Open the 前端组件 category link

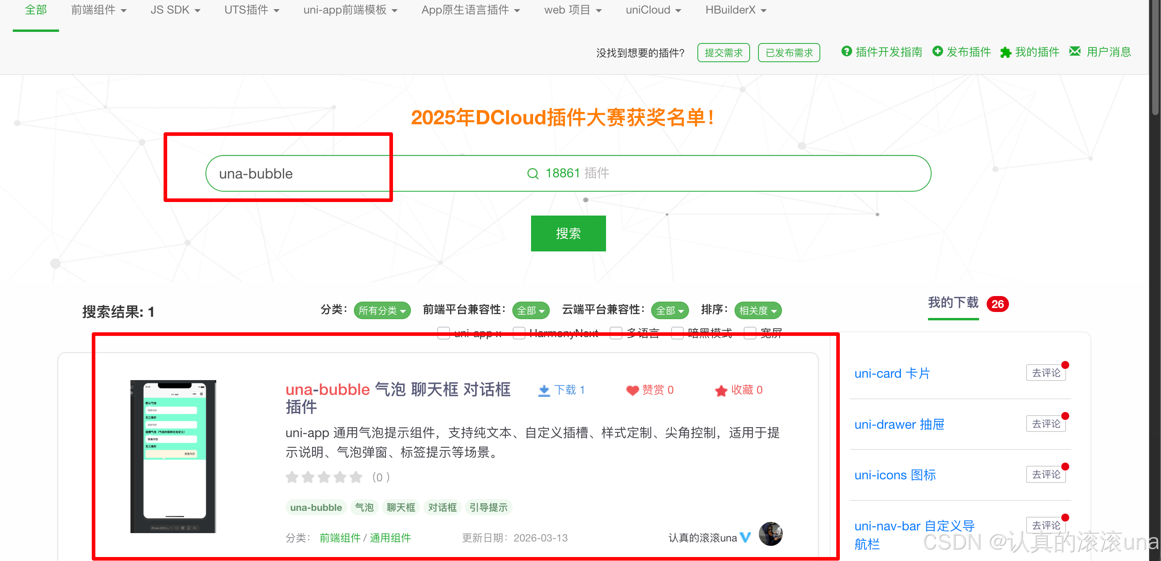click(x=340, y=538)
